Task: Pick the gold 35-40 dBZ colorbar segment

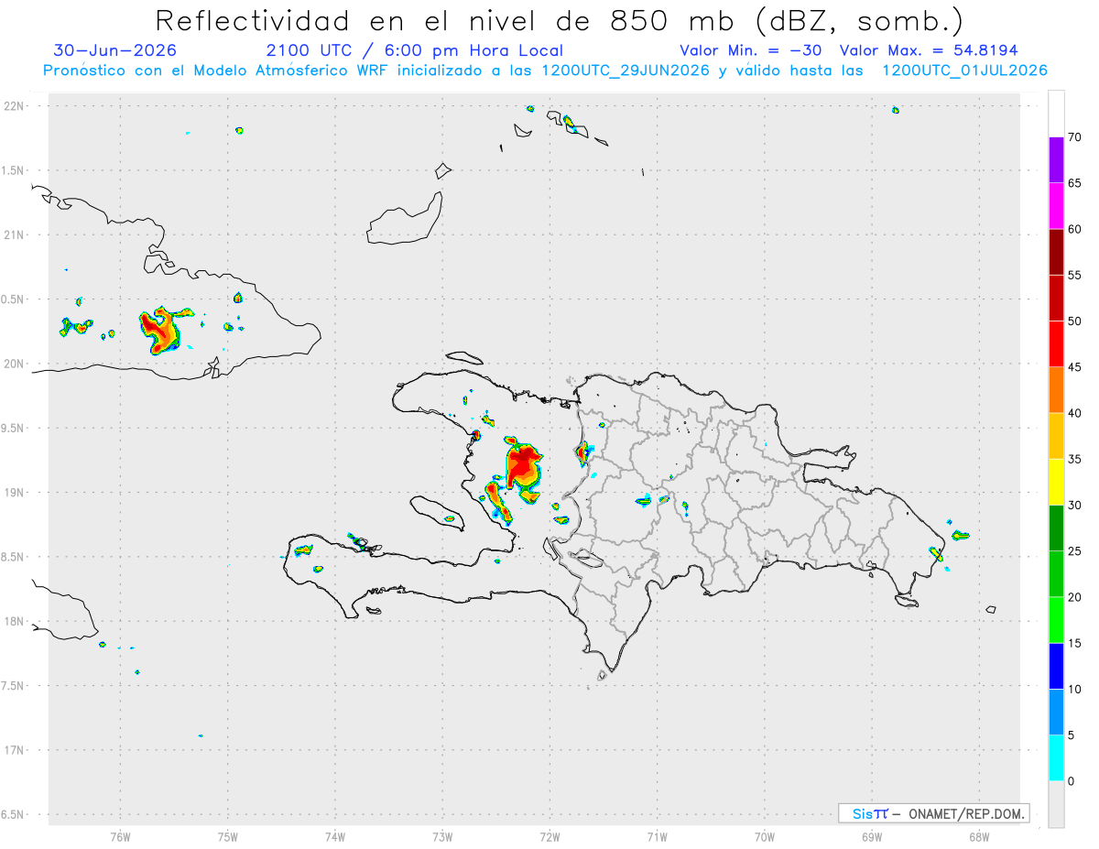Action: [1056, 436]
